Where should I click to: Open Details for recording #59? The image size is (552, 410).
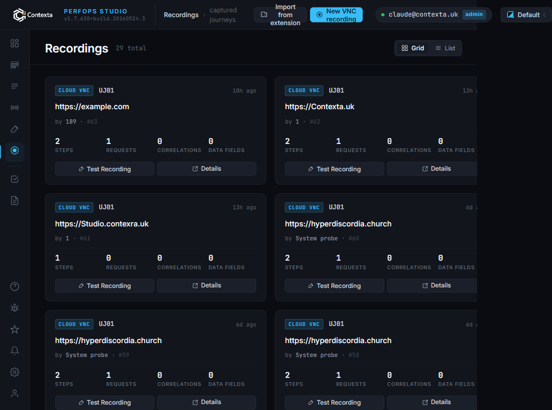coord(207,403)
